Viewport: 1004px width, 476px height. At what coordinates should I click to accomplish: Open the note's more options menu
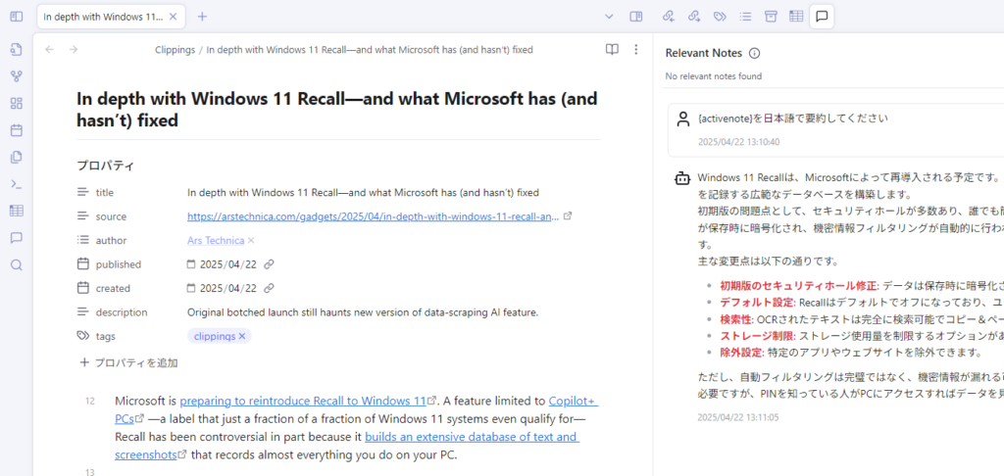(x=635, y=49)
